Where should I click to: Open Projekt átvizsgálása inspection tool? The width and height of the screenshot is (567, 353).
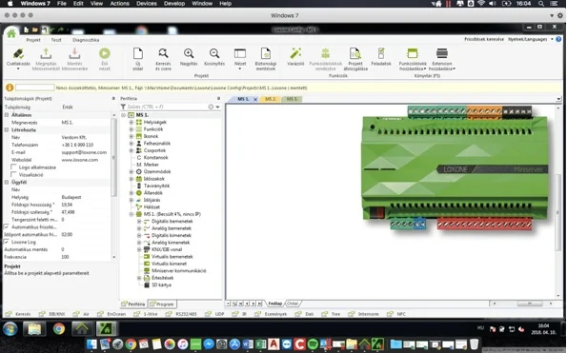tap(355, 54)
